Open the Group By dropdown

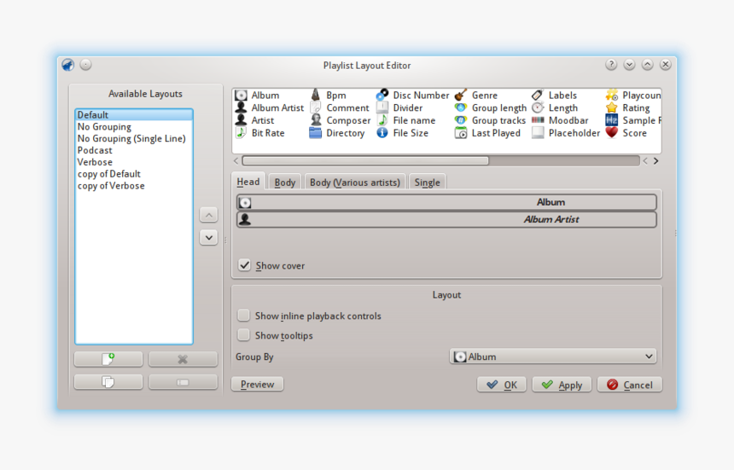[x=553, y=357]
